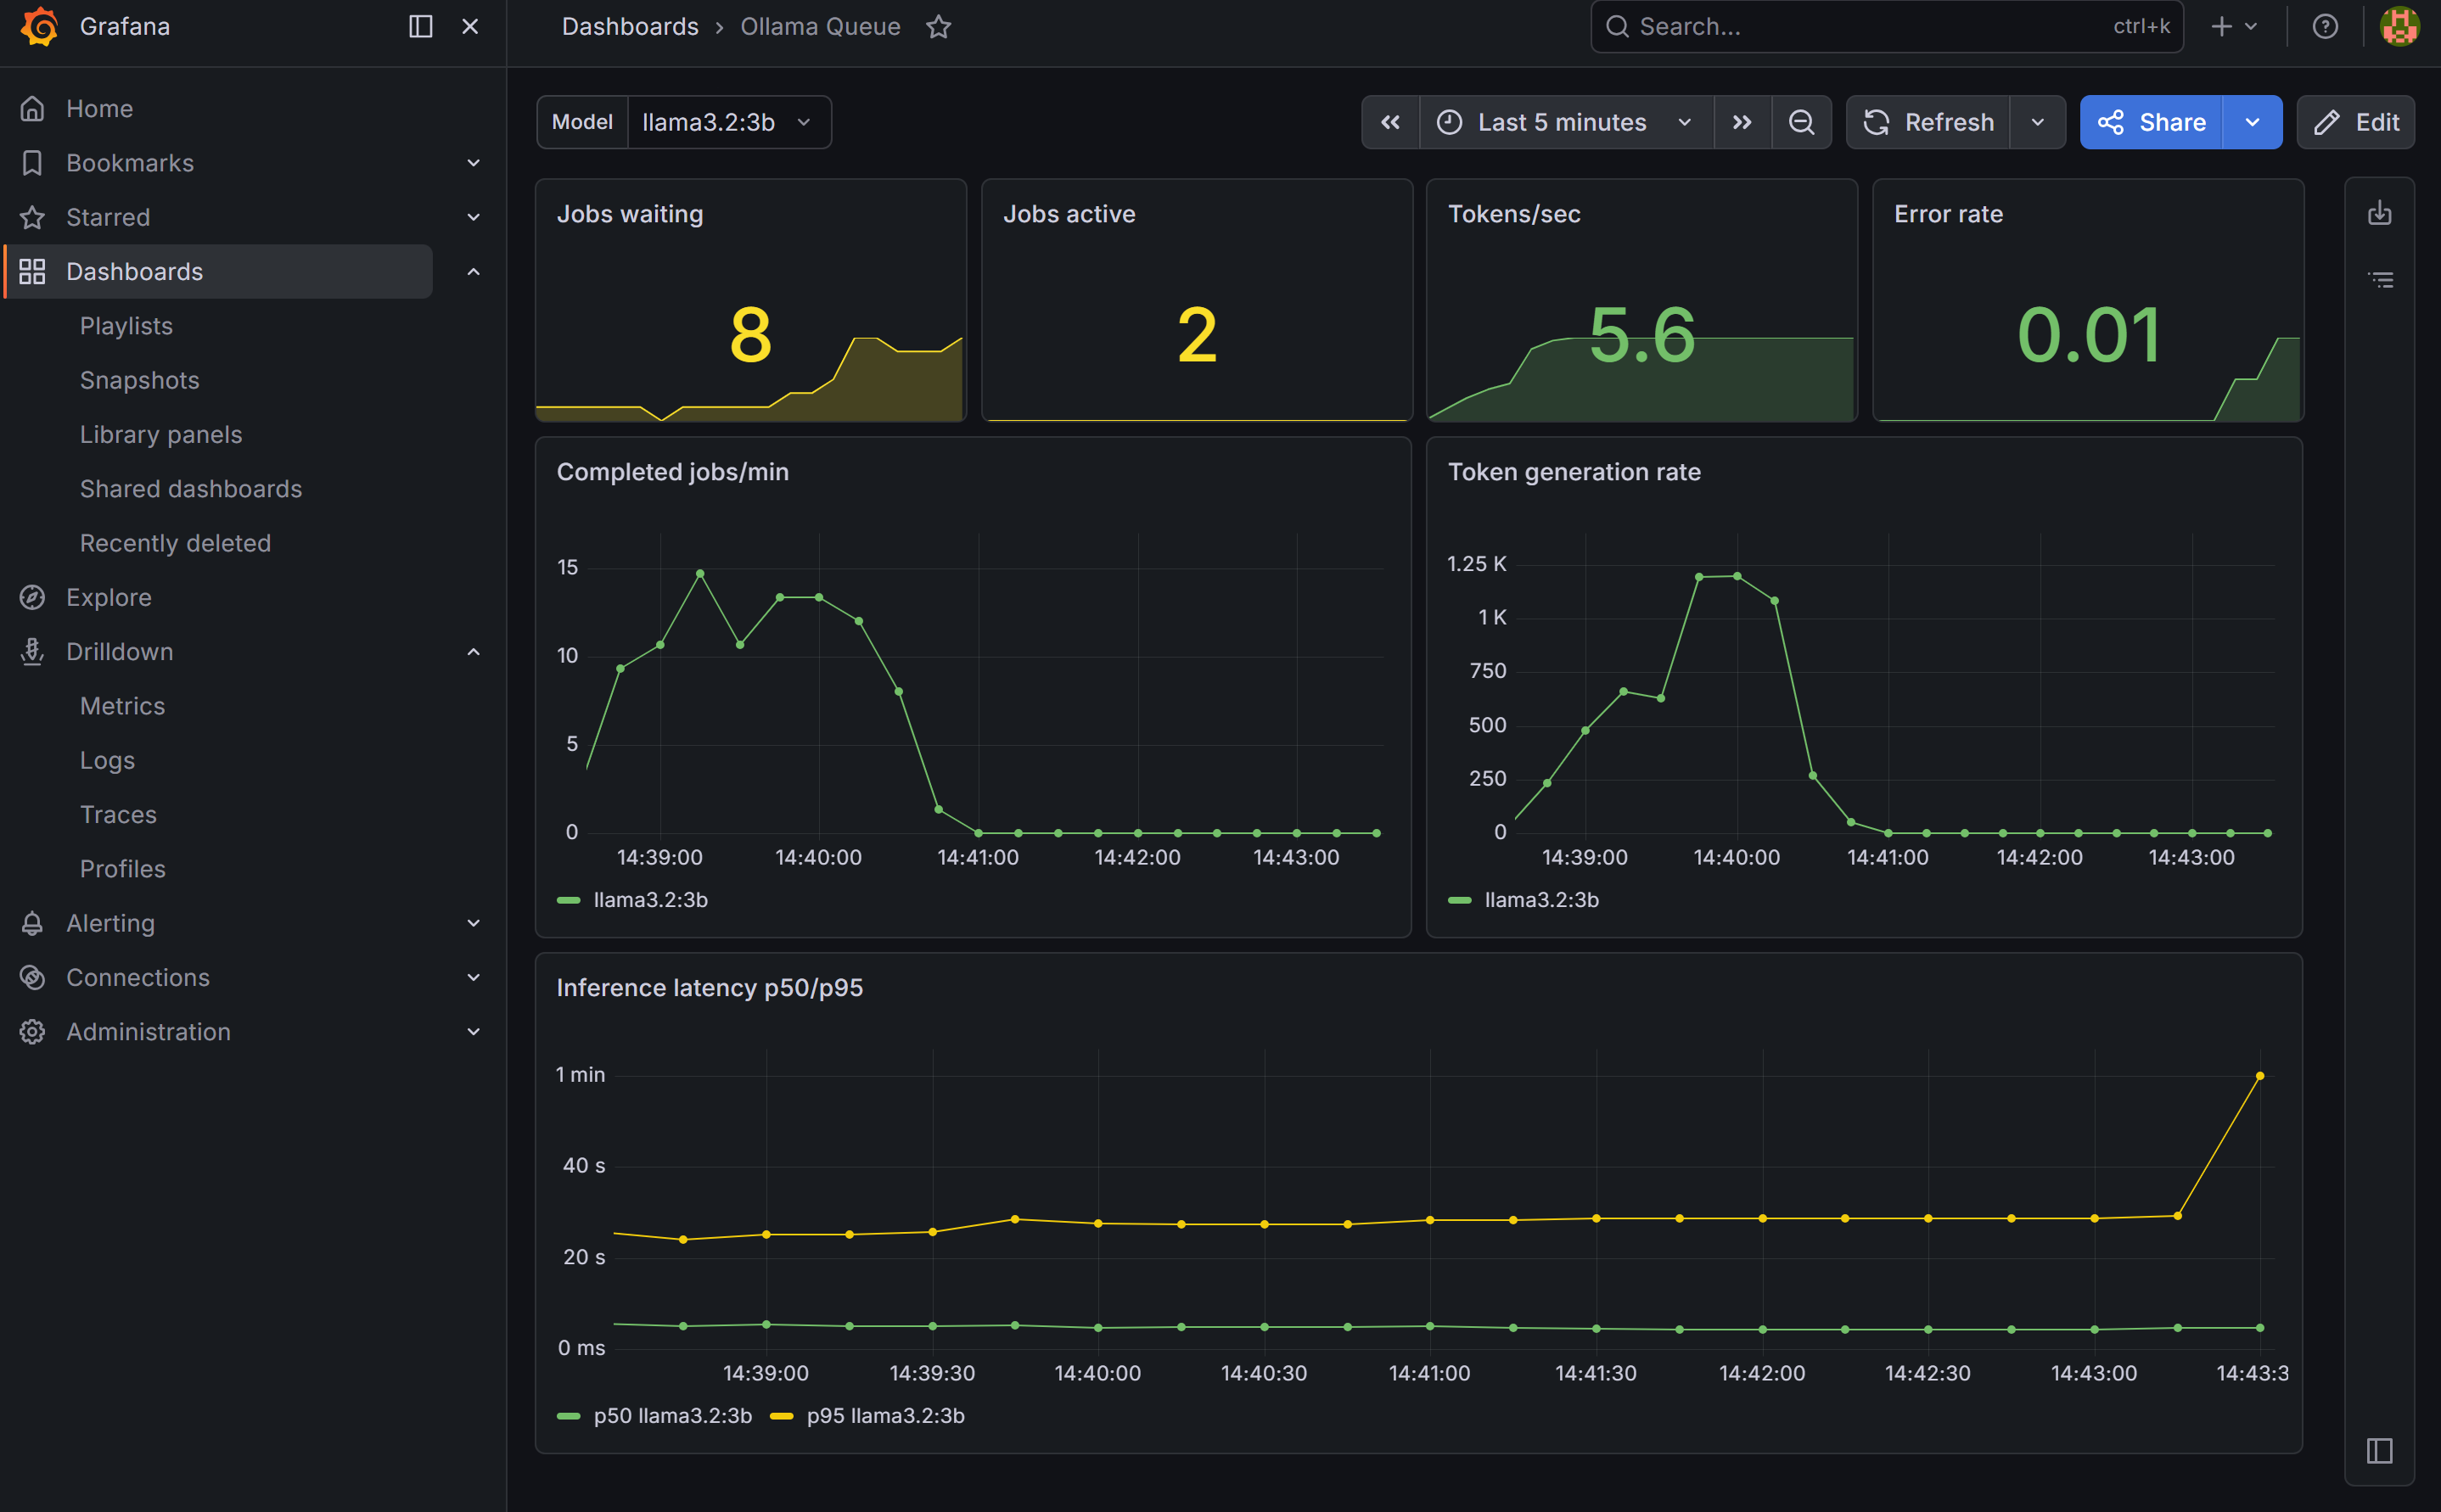Viewport: 2441px width, 1512px height.
Task: Expand the Alerting section
Action: coord(473,922)
